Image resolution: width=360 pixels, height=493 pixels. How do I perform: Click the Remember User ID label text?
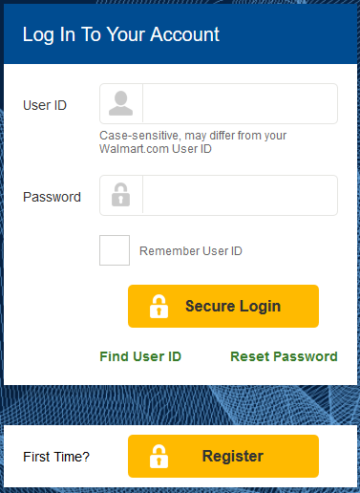191,251
